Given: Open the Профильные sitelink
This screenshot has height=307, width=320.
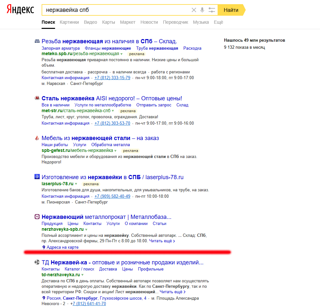Looking at the screenshot, I should (x=151, y=269).
